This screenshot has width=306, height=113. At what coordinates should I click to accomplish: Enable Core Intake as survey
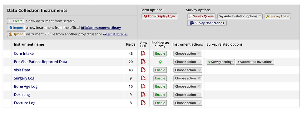[x=160, y=54]
